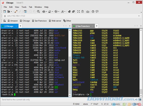Close the 1 Chicago tab

coord(16,26)
